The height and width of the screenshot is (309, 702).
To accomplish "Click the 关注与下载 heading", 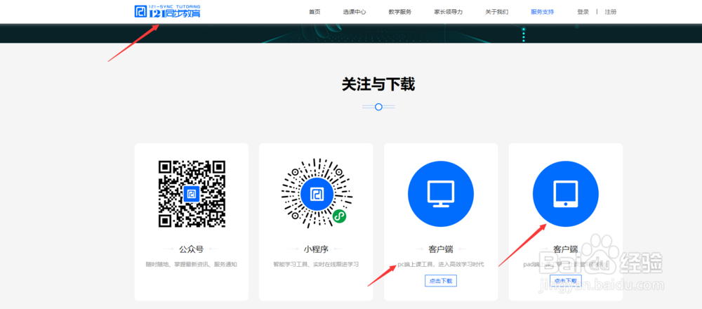I will 378,84.
